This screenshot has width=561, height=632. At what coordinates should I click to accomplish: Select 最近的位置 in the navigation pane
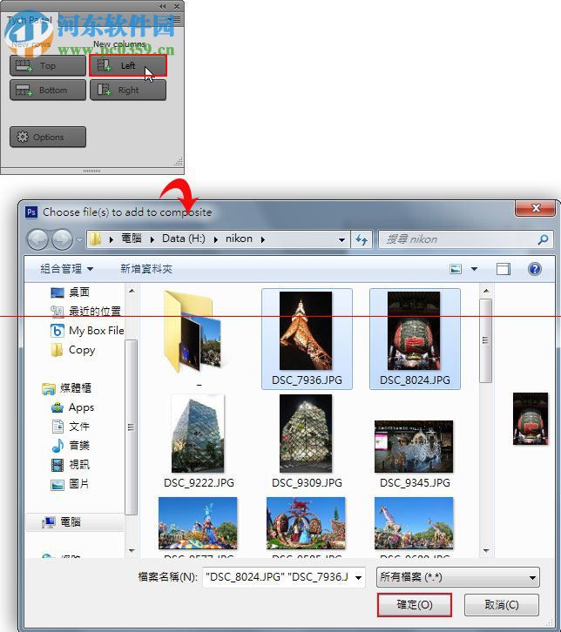[x=86, y=311]
